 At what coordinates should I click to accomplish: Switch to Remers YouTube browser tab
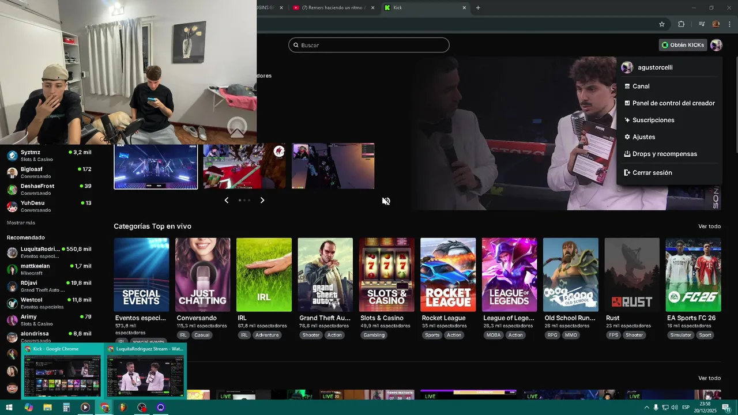point(333,7)
